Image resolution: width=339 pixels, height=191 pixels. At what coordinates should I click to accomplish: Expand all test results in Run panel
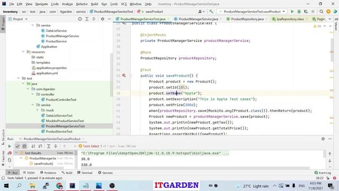49,146
